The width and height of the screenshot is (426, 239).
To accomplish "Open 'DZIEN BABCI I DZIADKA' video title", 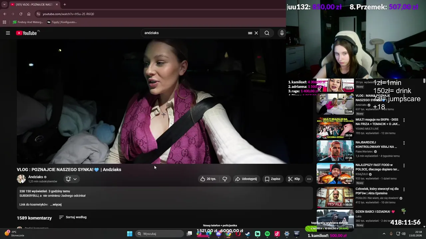I will [375, 211].
